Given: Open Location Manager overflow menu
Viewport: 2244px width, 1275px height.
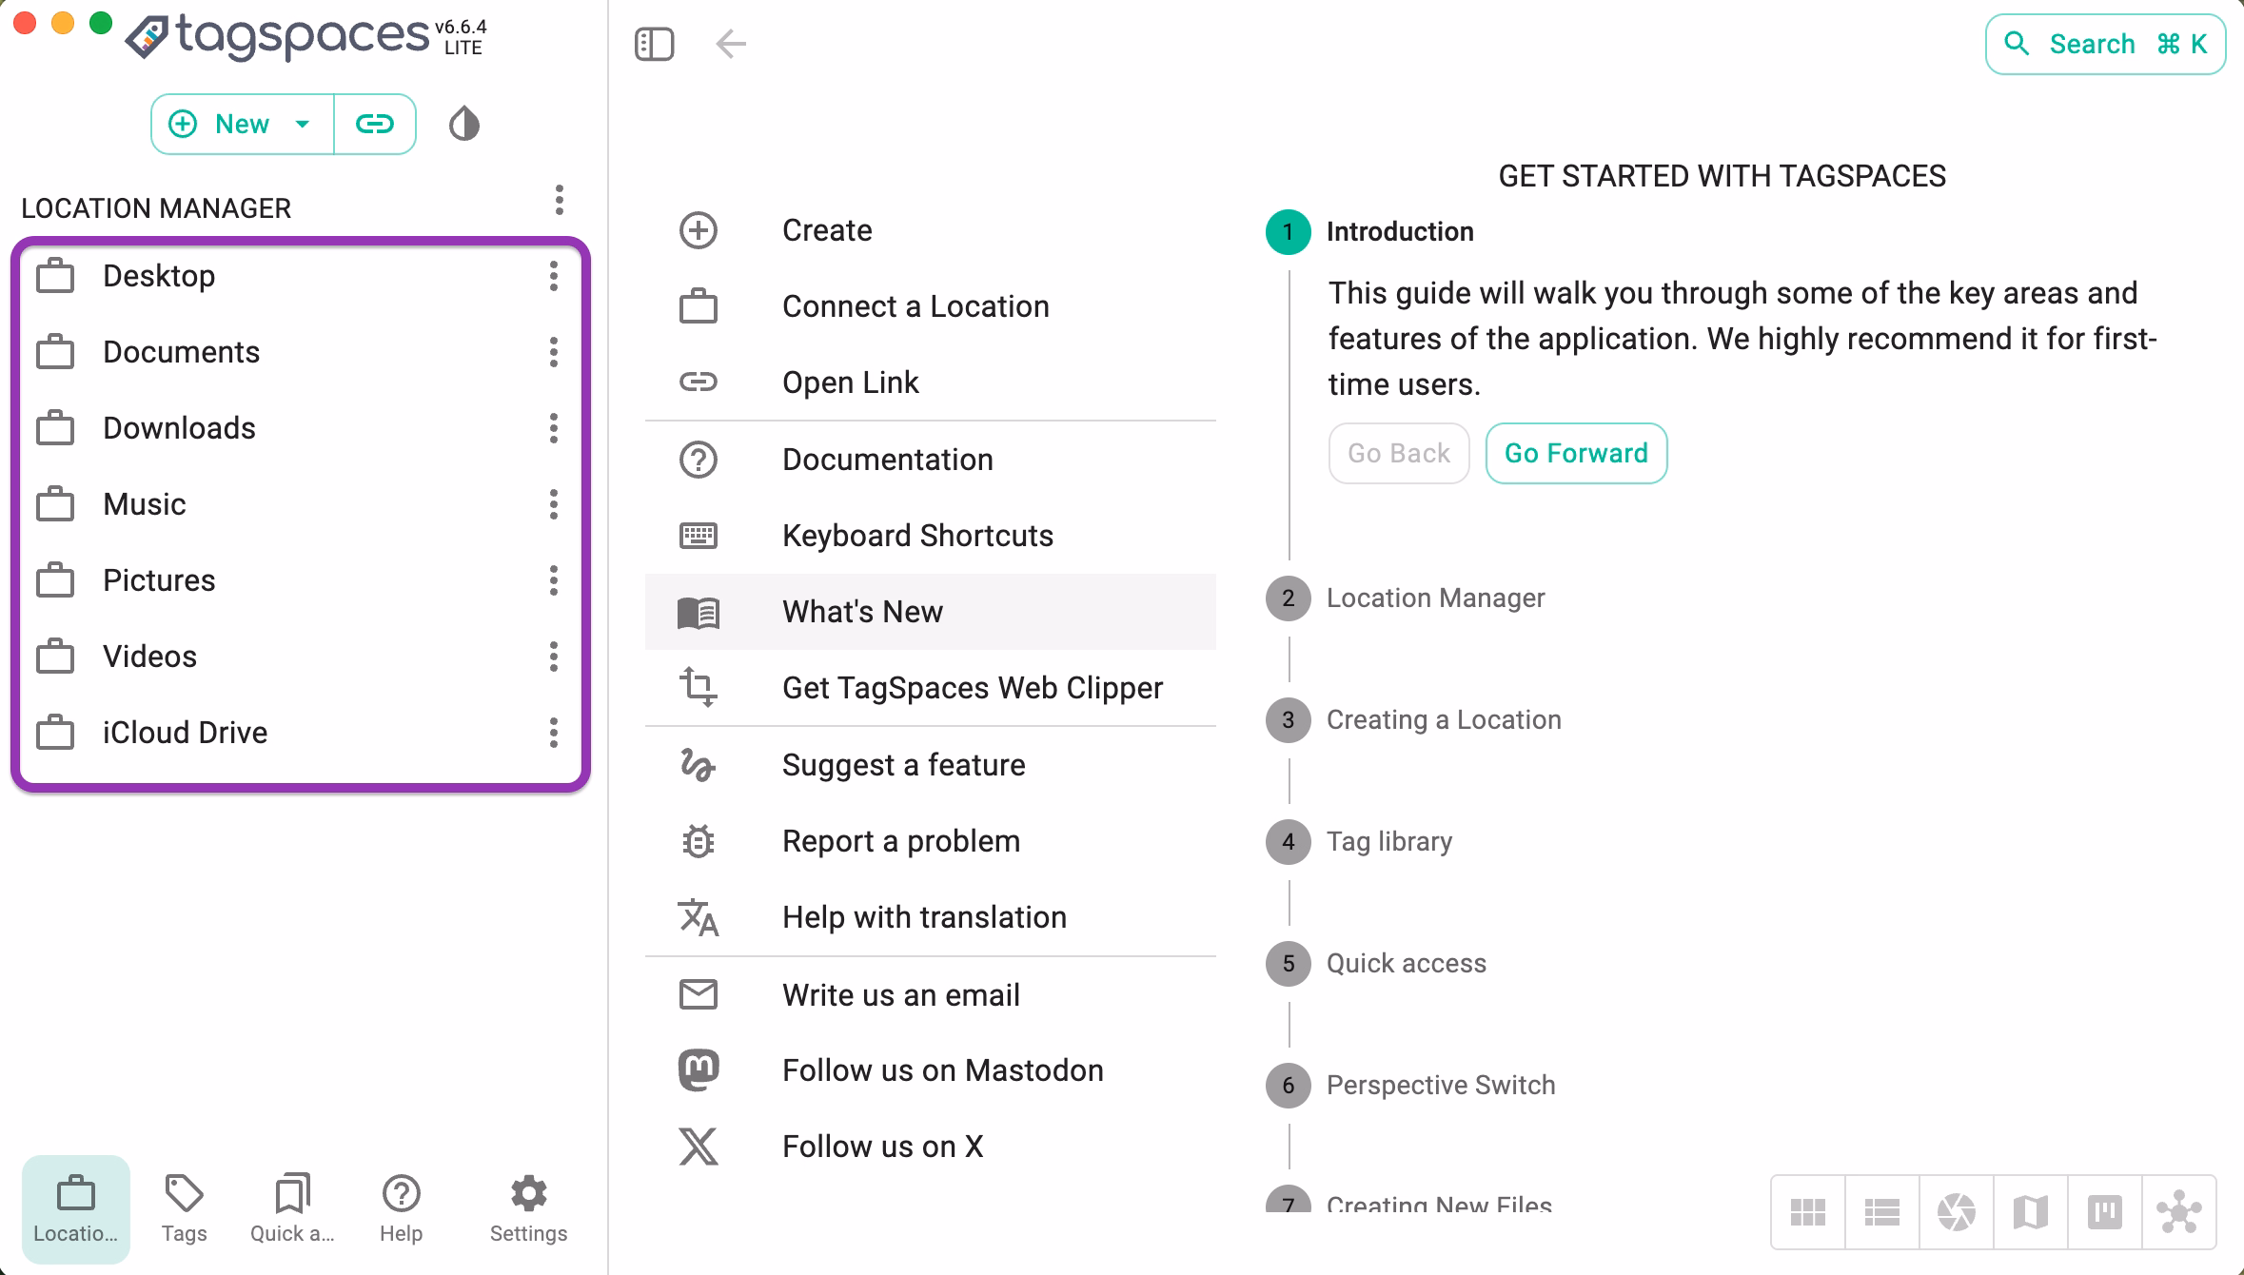Looking at the screenshot, I should pyautogui.click(x=560, y=202).
